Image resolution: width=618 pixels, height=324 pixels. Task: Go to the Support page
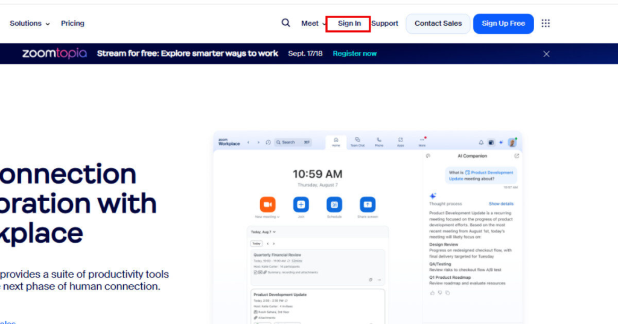point(384,23)
